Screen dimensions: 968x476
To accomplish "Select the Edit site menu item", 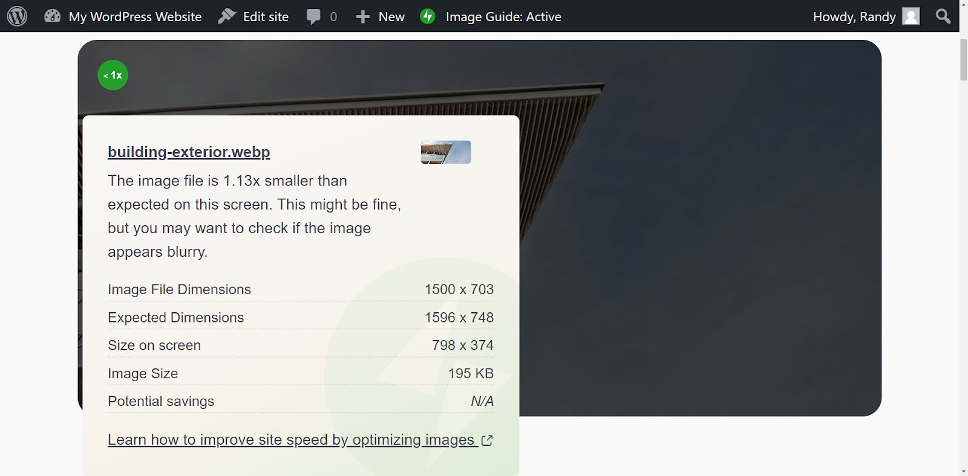I will point(266,17).
